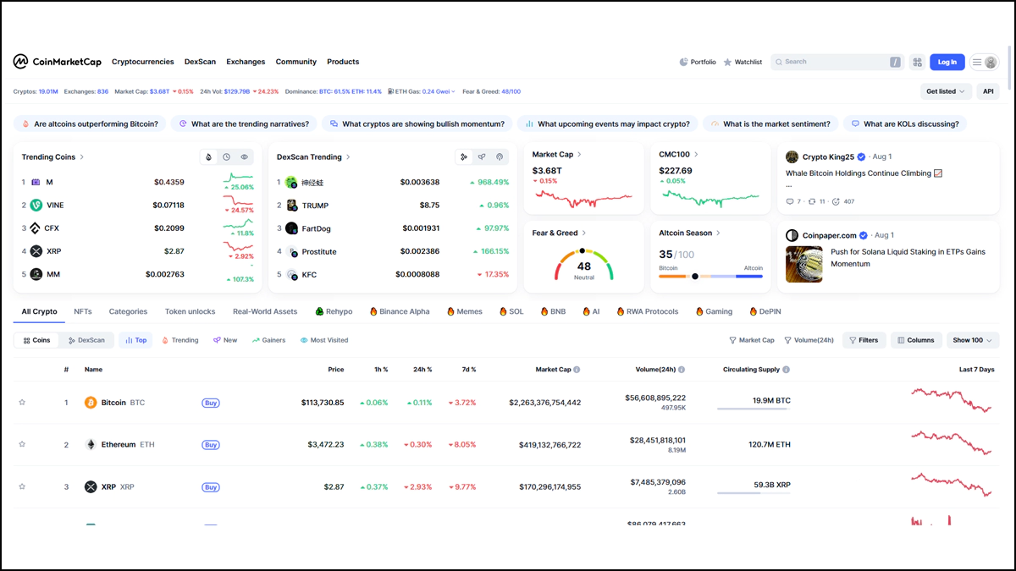The height and width of the screenshot is (571, 1016).
Task: Click the Fear & Greed gauge
Action: [584, 266]
